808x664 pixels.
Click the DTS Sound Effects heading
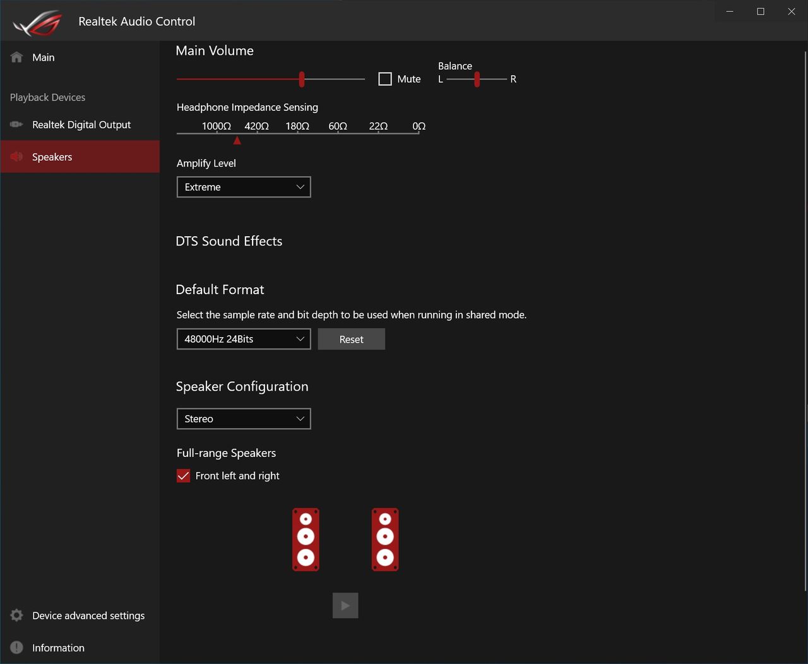(229, 241)
